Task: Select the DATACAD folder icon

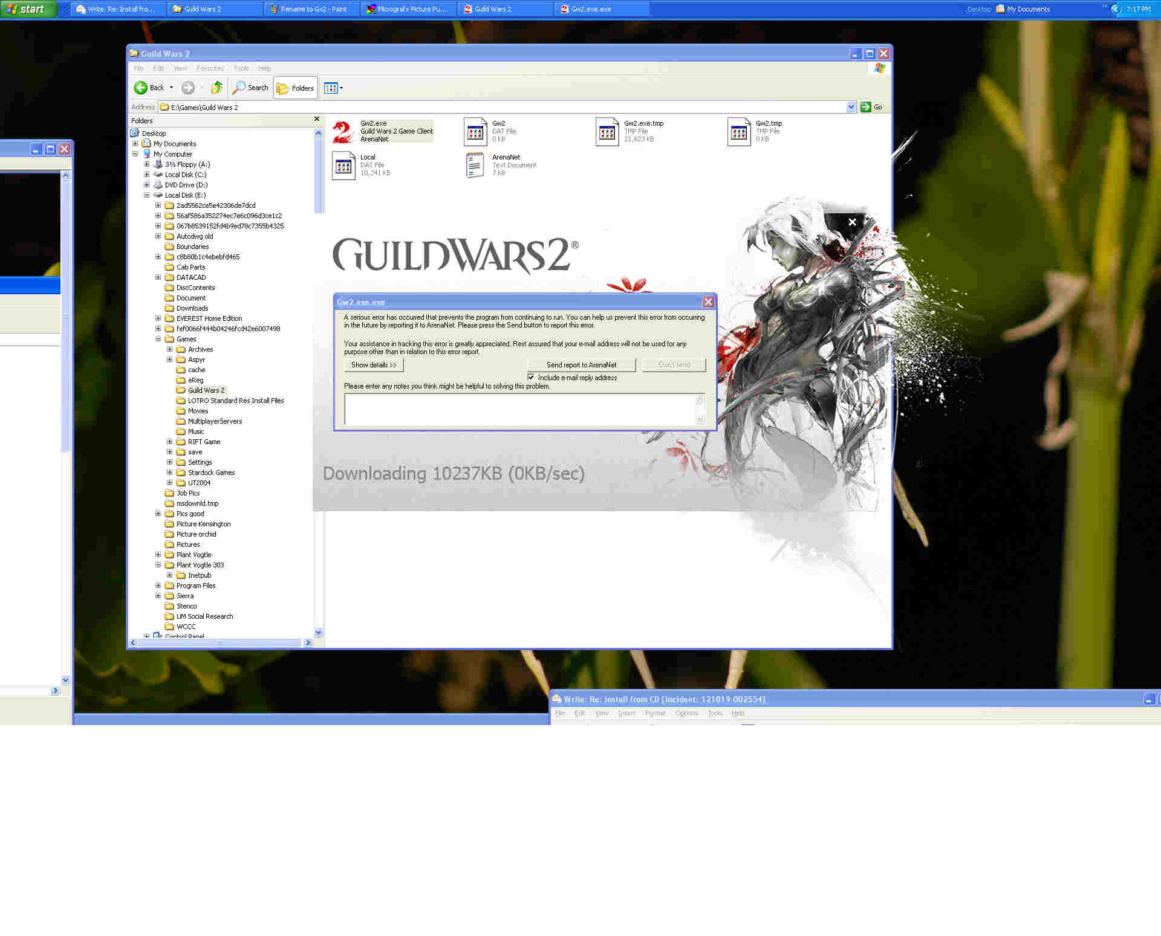Action: tap(169, 277)
